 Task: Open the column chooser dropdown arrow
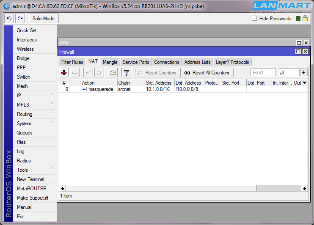(304, 82)
